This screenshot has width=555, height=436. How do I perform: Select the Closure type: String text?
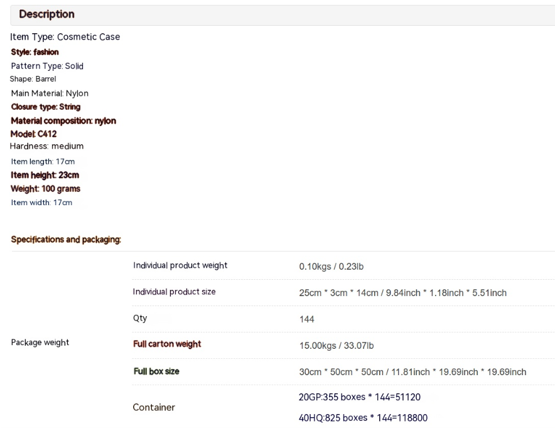click(45, 107)
